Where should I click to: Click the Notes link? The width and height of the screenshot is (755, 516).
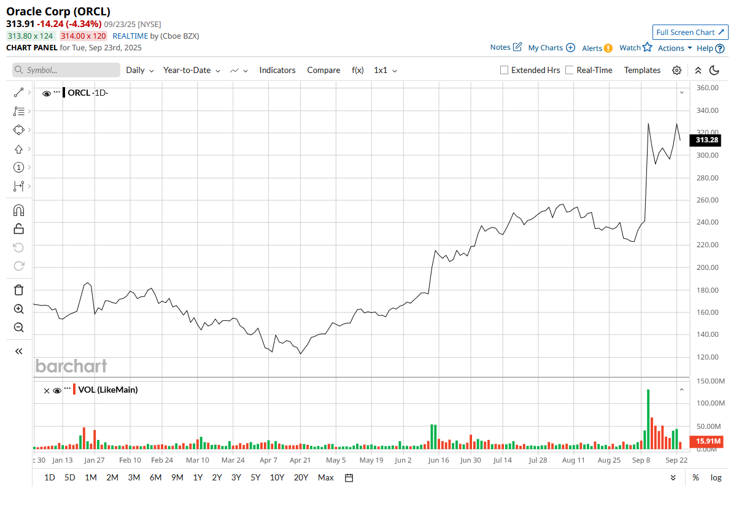(500, 47)
